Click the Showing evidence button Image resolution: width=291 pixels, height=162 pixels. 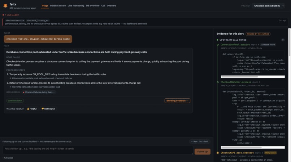click(177, 101)
